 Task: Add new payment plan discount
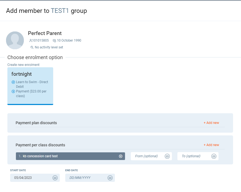(211, 123)
